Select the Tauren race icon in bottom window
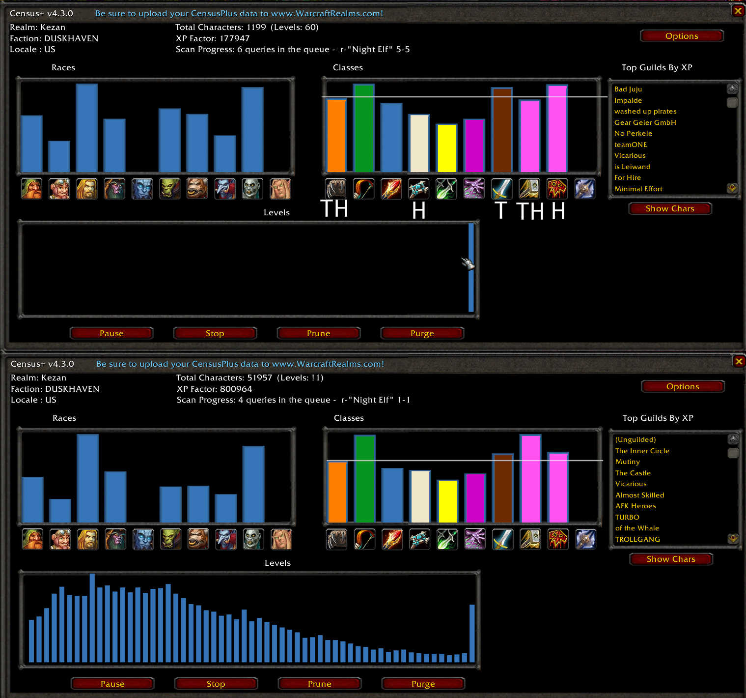Image resolution: width=746 pixels, height=698 pixels. click(x=198, y=539)
